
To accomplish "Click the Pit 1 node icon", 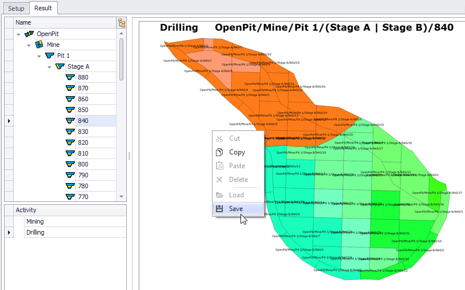I will 50,55.
